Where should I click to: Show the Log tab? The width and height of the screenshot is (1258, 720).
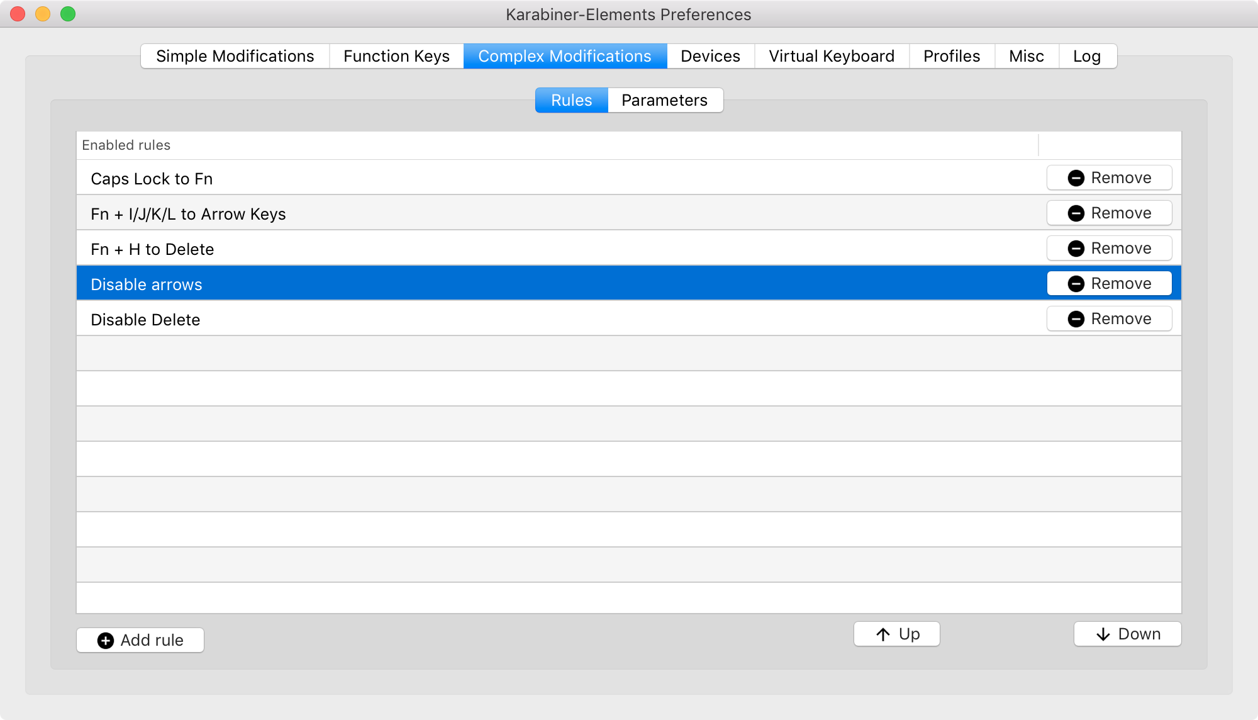pyautogui.click(x=1086, y=57)
